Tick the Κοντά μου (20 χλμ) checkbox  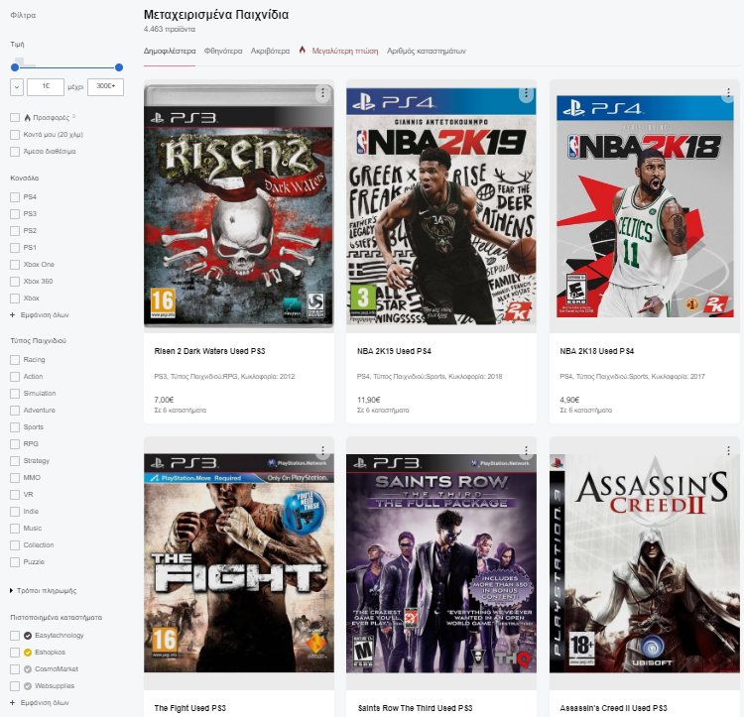pos(15,135)
